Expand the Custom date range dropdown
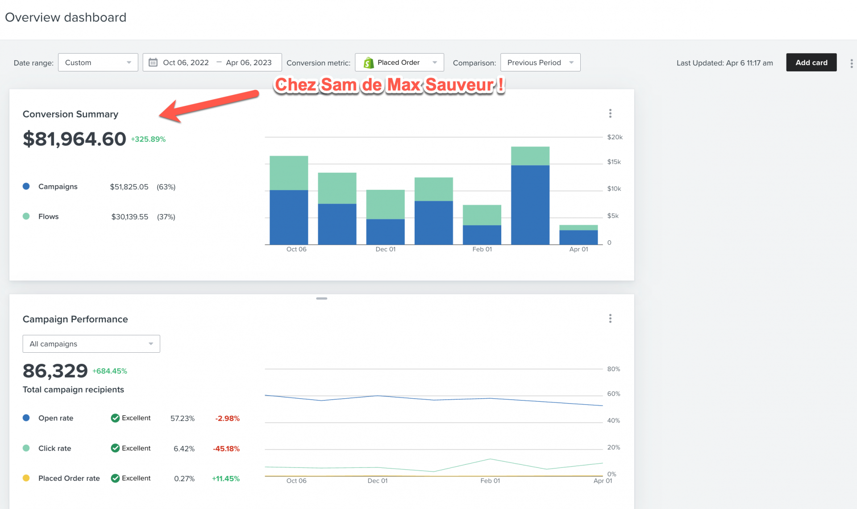The height and width of the screenshot is (509, 857). (x=98, y=63)
